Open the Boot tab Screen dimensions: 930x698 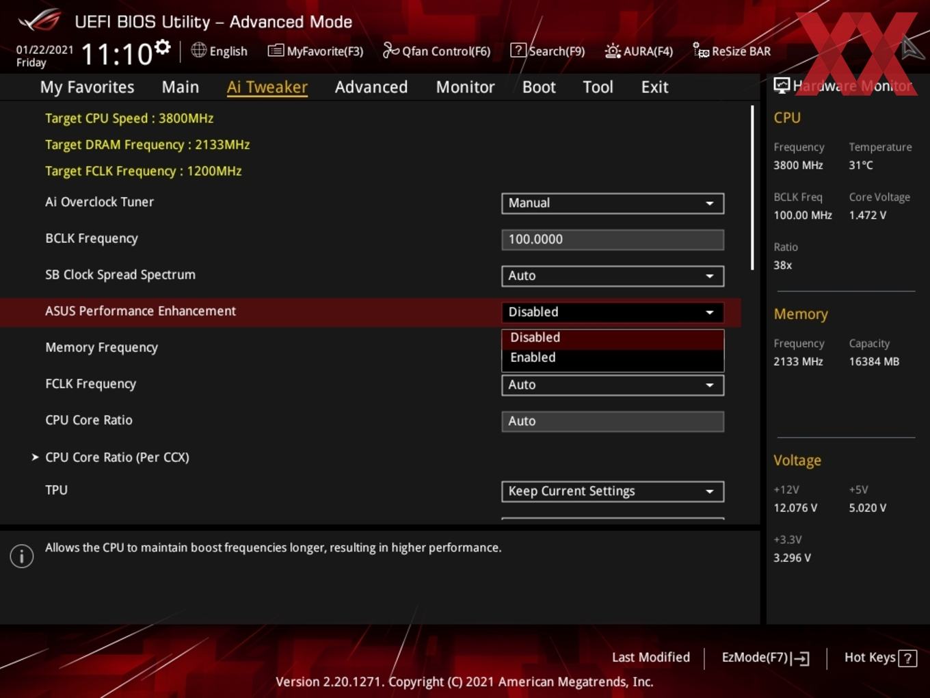point(539,87)
